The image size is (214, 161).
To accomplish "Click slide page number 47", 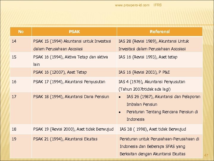I will coord(206,155).
